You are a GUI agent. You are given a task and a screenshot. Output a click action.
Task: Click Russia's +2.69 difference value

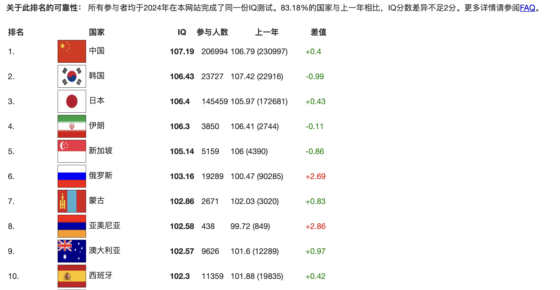(x=315, y=176)
